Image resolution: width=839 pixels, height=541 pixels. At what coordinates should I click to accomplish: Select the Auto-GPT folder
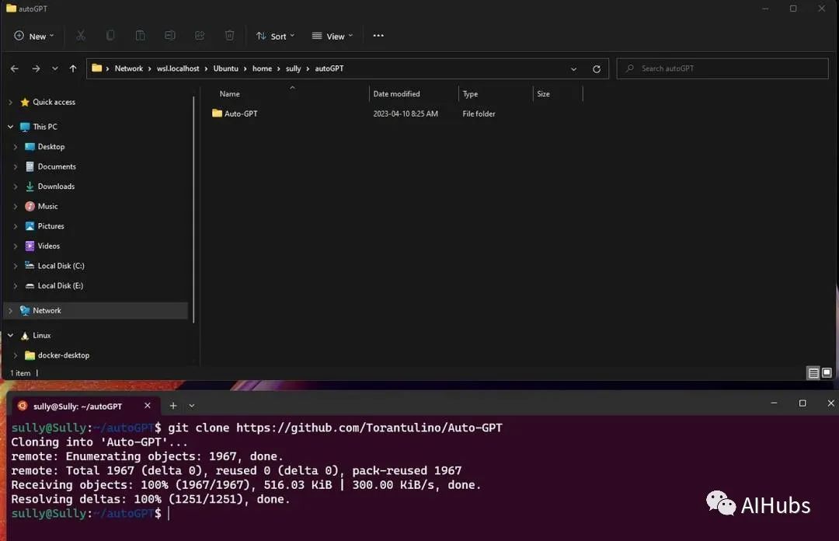pyautogui.click(x=241, y=113)
